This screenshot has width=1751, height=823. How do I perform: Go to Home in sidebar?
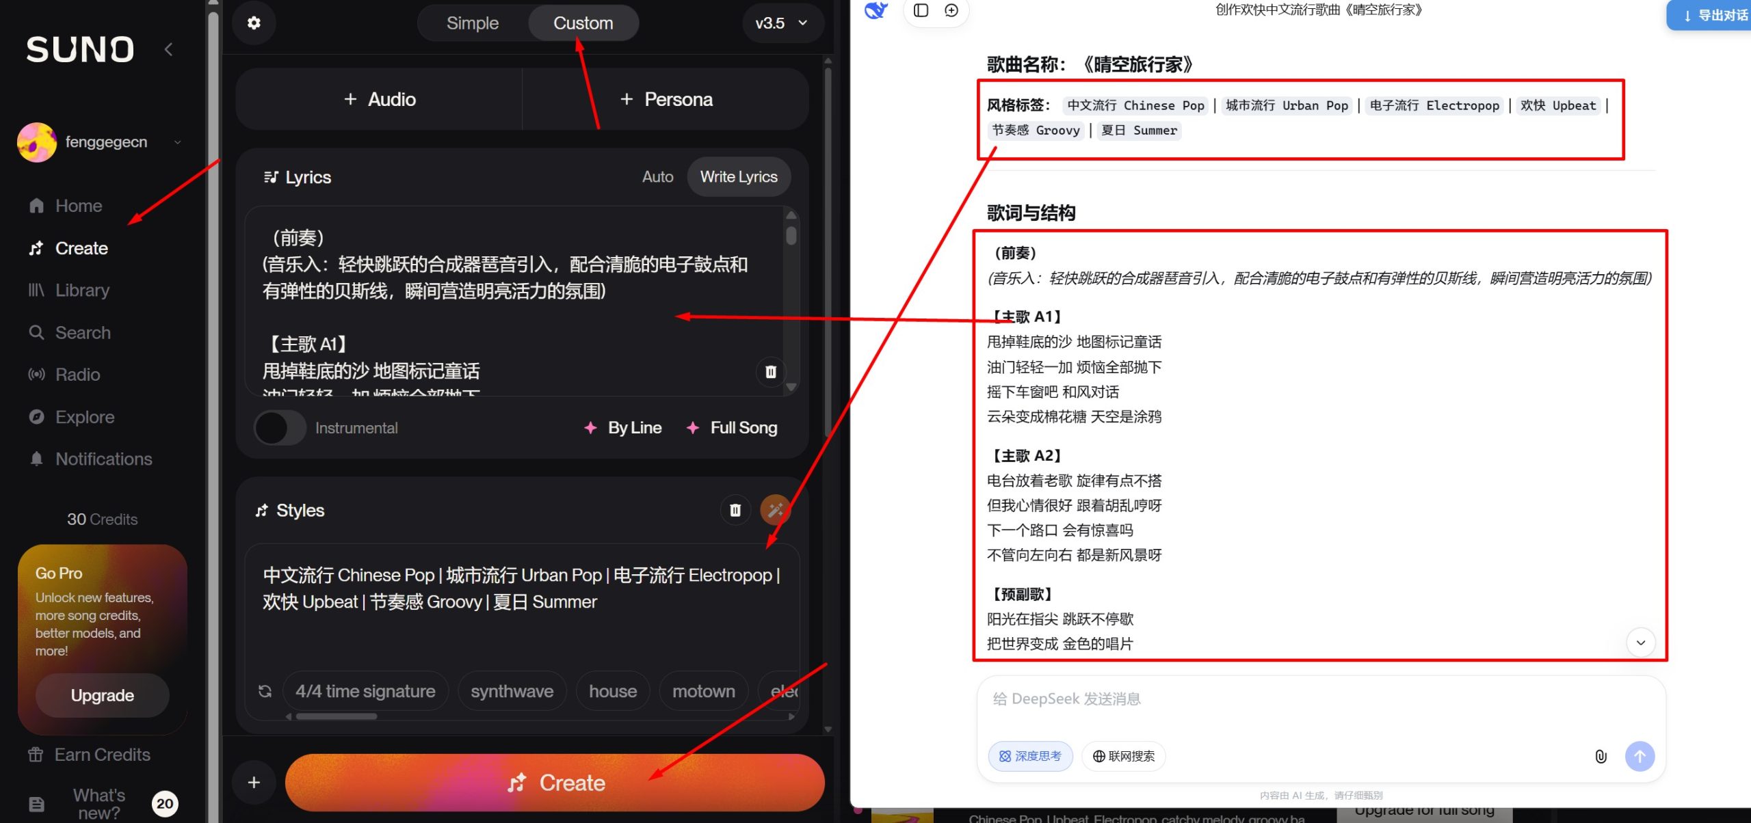(x=66, y=206)
